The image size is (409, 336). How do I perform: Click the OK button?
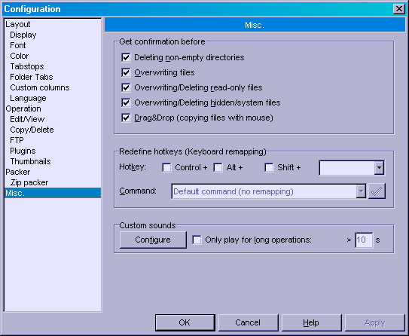click(185, 322)
